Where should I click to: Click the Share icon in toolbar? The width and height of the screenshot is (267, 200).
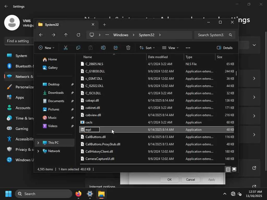point(116,48)
